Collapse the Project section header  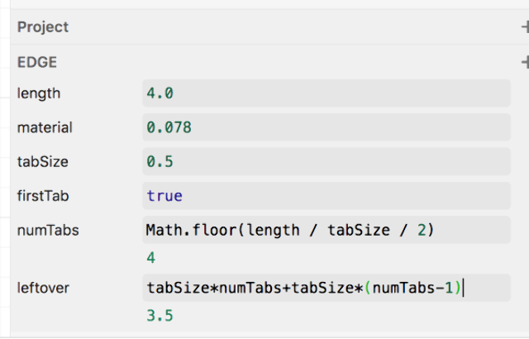(43, 27)
